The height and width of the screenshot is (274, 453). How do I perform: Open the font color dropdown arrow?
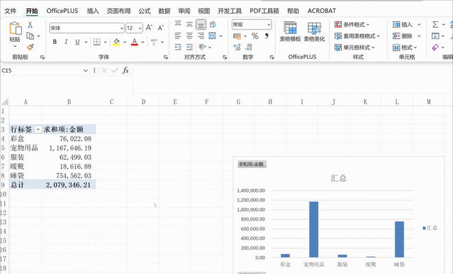[143, 42]
